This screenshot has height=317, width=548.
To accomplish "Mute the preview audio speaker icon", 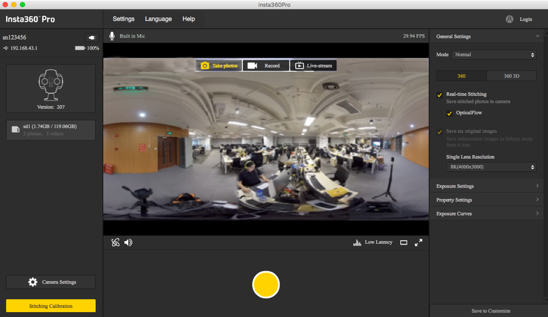I will click(128, 242).
